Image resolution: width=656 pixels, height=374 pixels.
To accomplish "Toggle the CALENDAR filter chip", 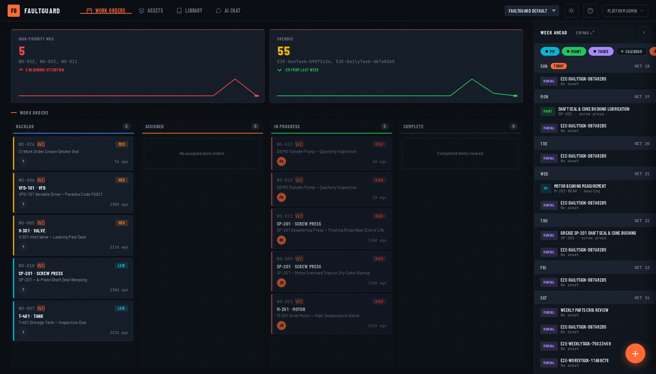I will pos(631,52).
